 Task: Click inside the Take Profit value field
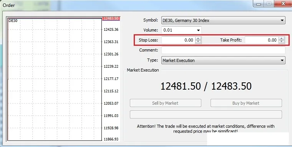262,40
